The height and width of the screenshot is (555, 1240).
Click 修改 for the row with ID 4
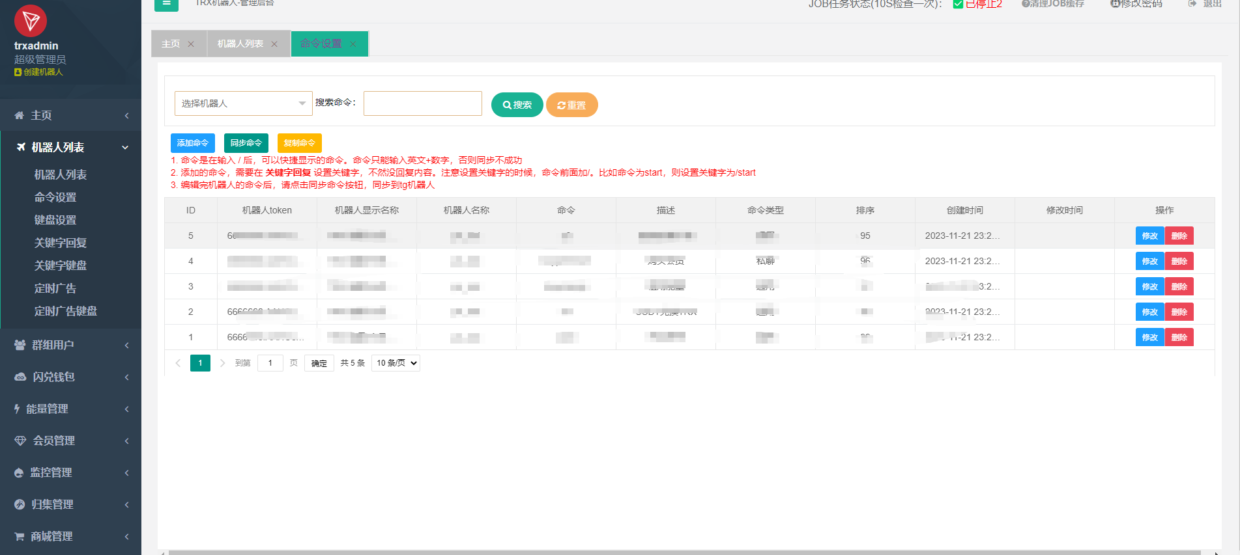click(1150, 262)
